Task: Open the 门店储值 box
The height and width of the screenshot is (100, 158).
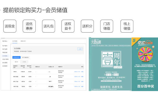Action: coord(107,26)
